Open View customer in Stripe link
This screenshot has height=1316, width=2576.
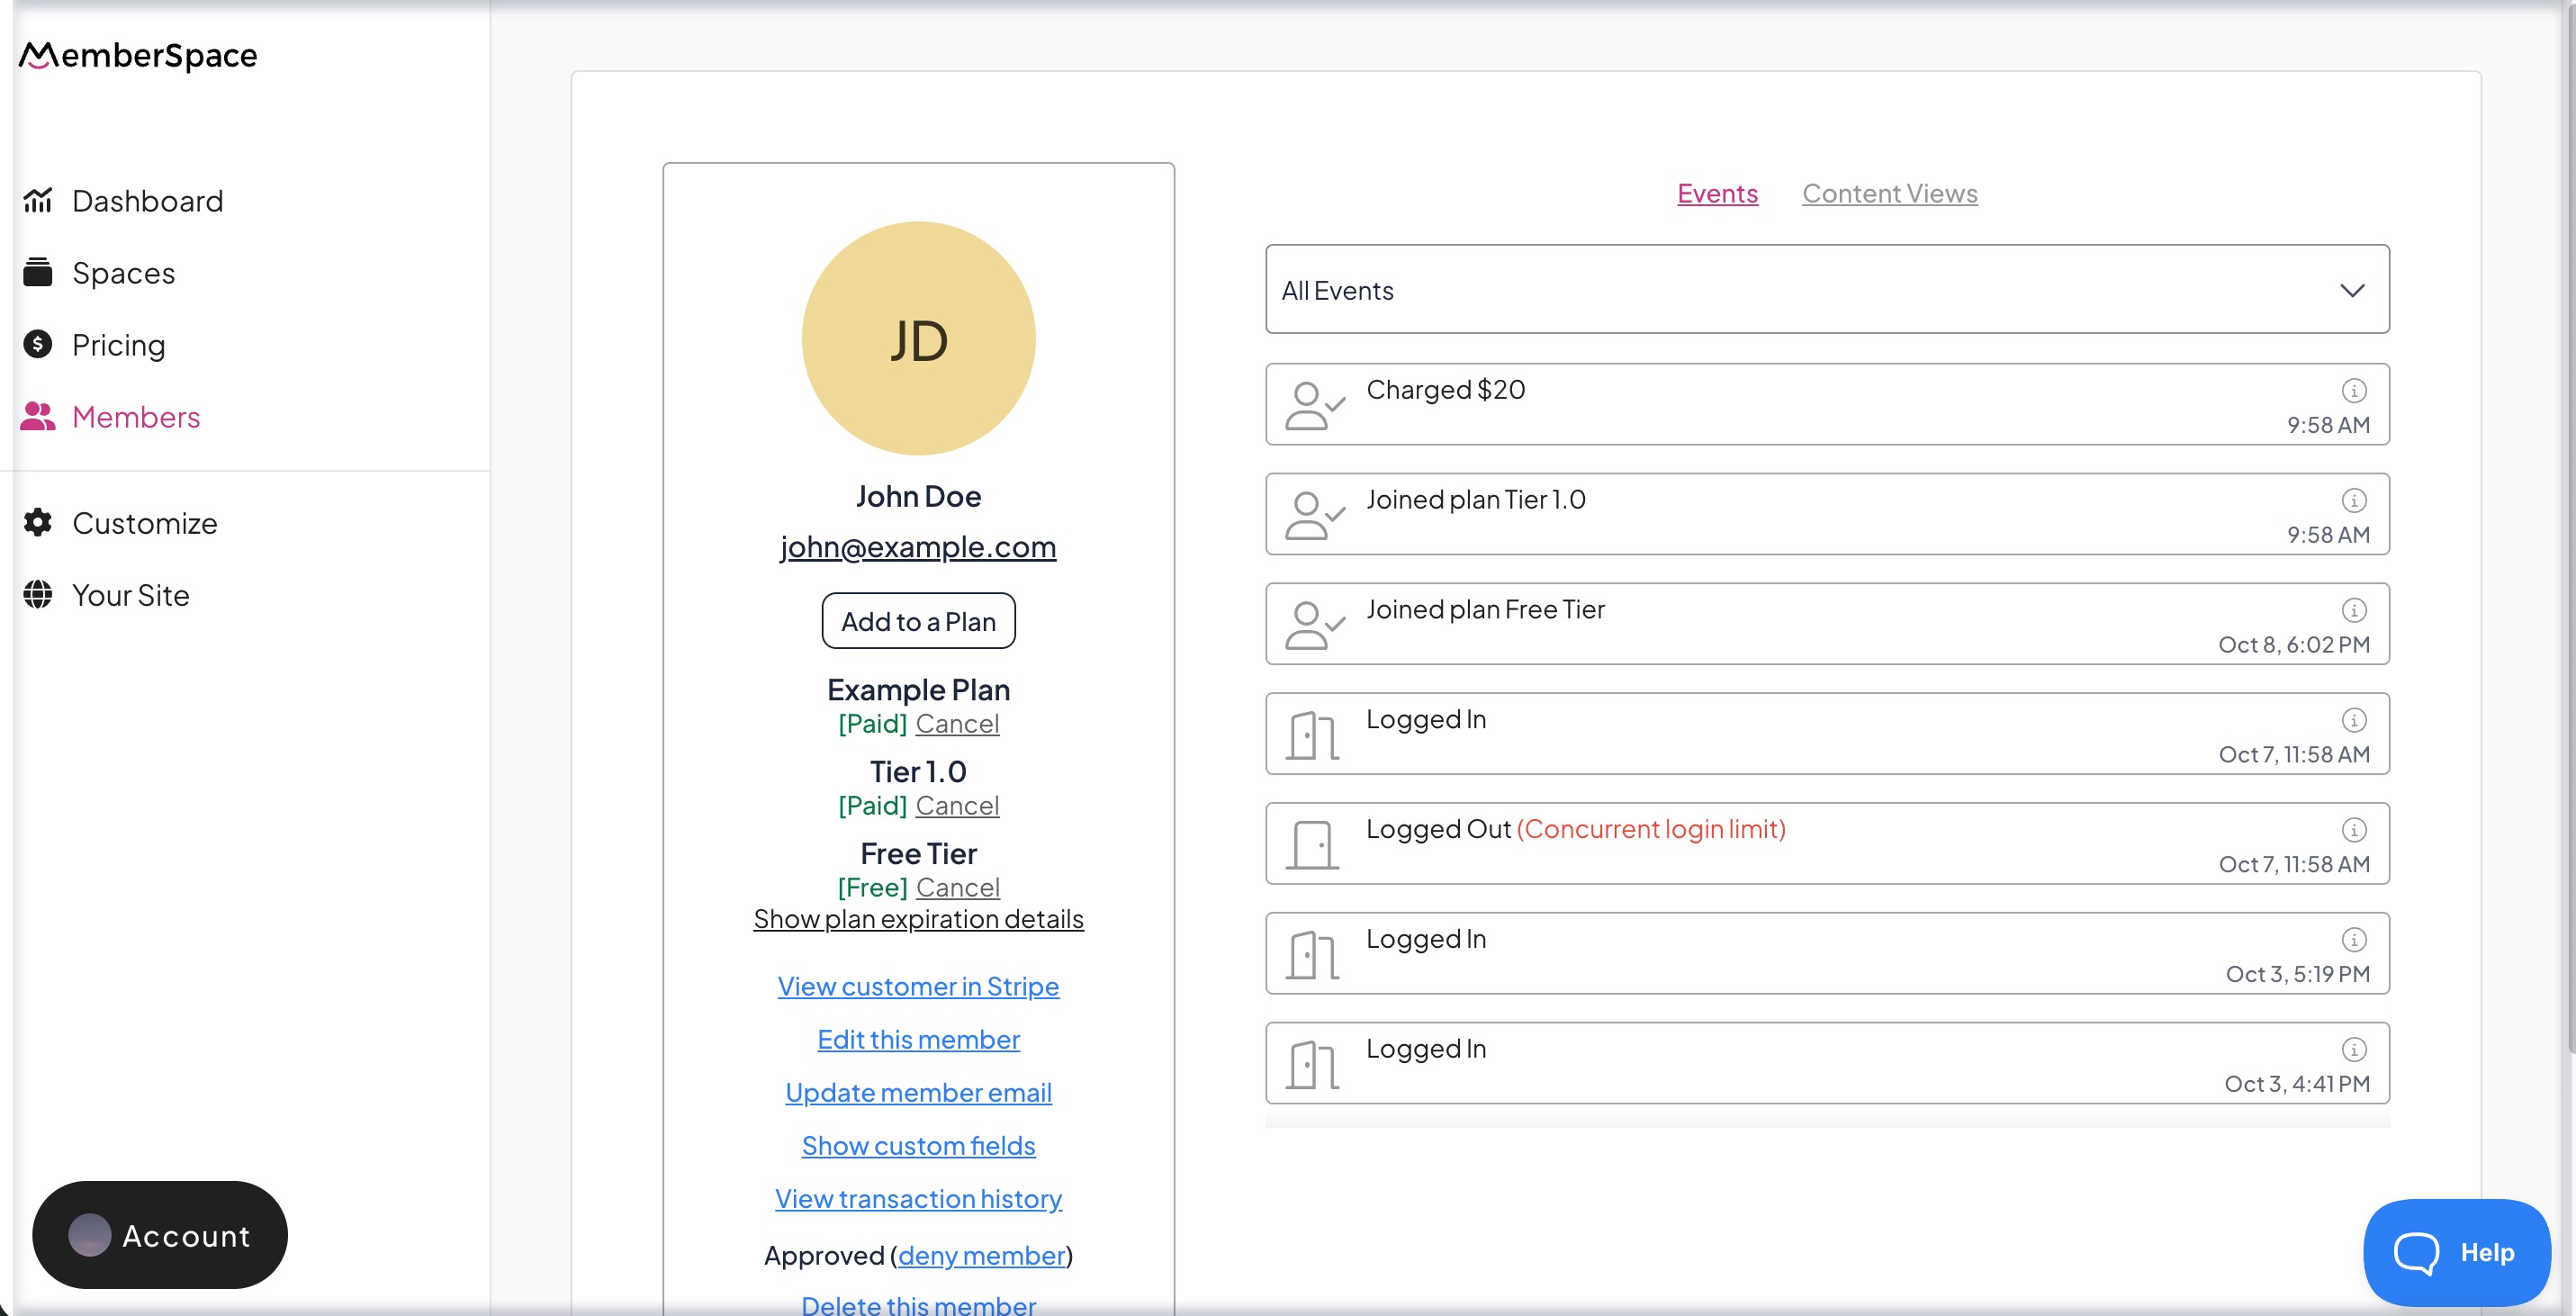(917, 986)
